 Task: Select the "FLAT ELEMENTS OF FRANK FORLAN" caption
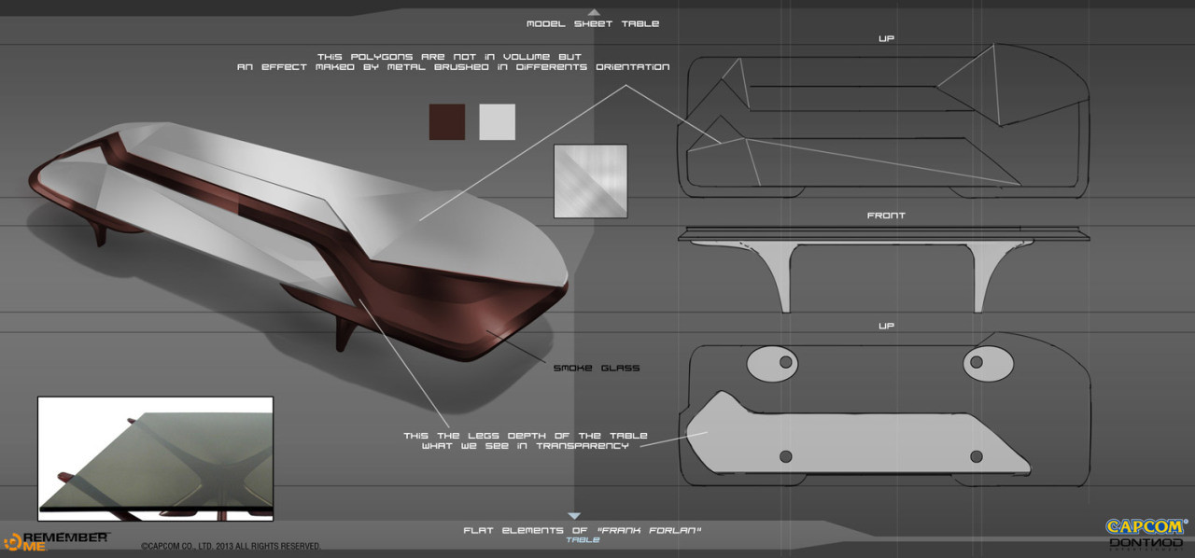(x=583, y=531)
